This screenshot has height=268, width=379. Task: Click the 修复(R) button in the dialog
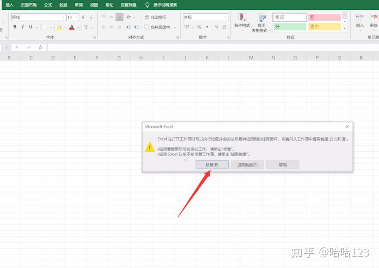pos(212,165)
